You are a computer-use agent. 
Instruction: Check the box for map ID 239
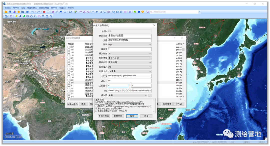click(69, 80)
